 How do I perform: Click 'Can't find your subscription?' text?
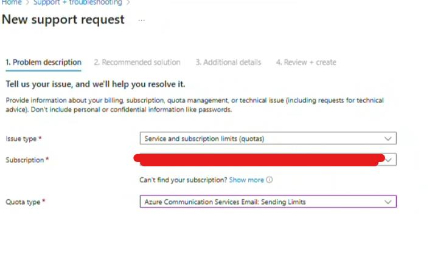(x=183, y=180)
